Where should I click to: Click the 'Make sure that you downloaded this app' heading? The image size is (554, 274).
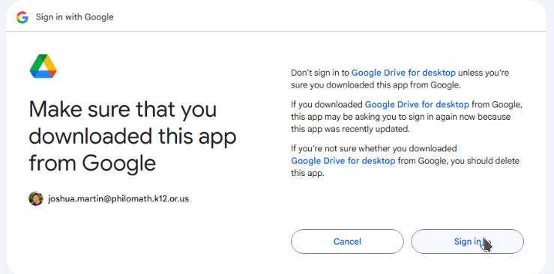tap(133, 136)
